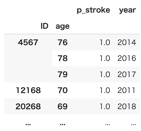Select ID 12168 index cell

point(28,90)
